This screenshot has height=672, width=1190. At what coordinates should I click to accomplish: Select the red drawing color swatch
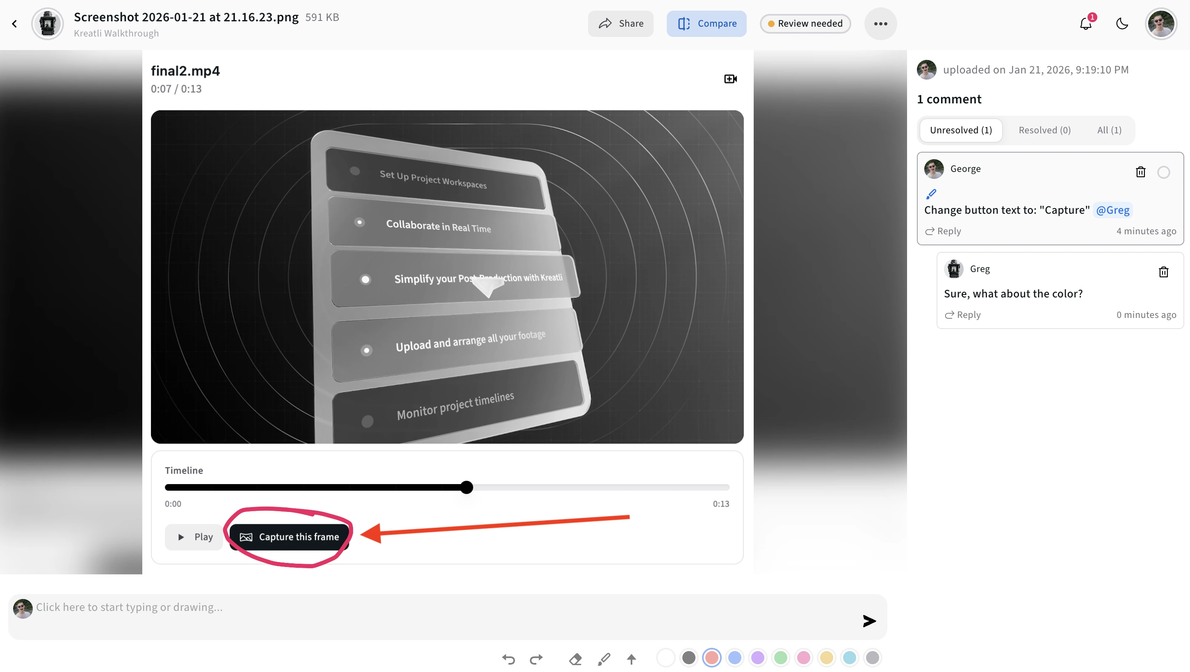coord(711,657)
